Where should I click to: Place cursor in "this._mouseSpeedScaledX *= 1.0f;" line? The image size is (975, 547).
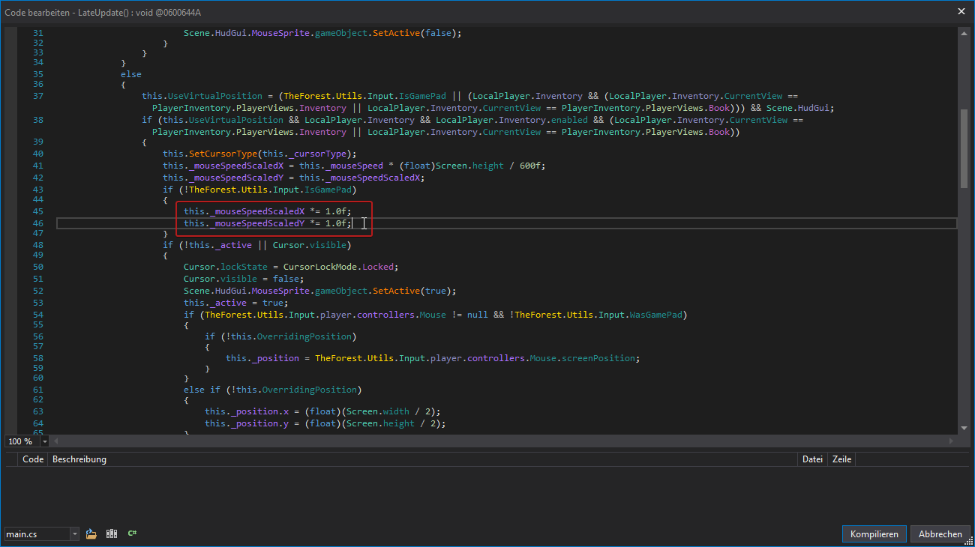pyautogui.click(x=267, y=211)
